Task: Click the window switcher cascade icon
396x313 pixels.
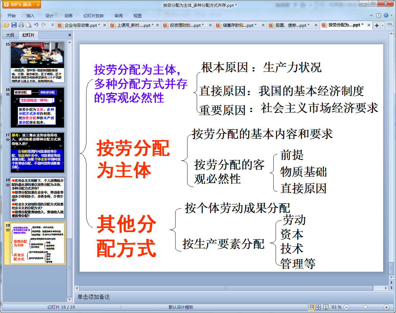Action: [390, 25]
